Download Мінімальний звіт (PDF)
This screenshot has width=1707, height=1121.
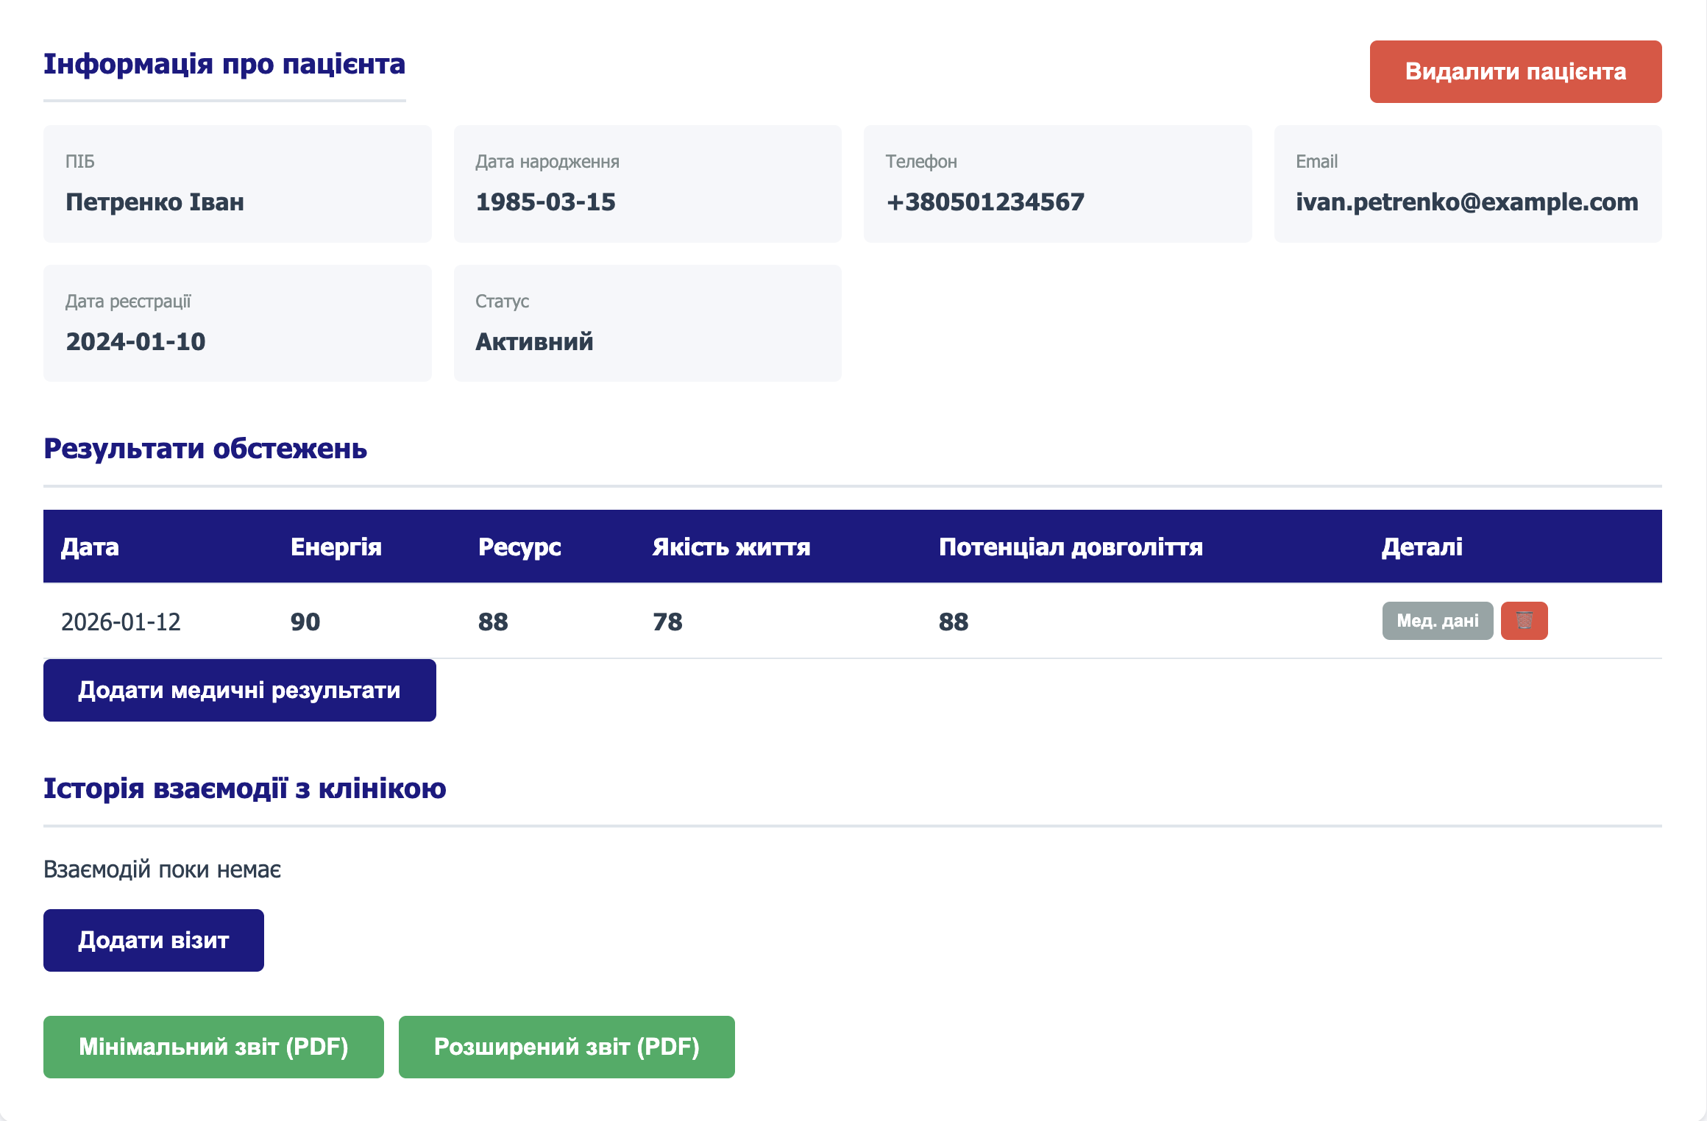pos(213,1047)
